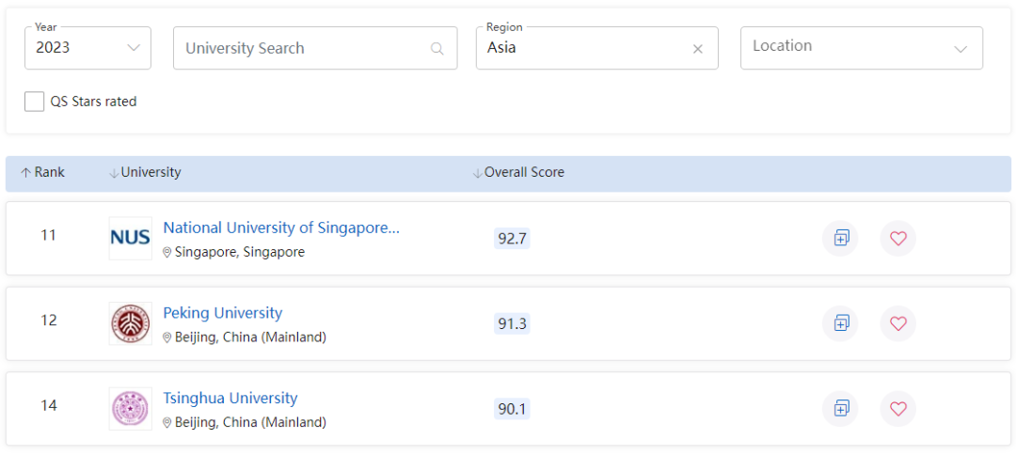The height and width of the screenshot is (455, 1016).
Task: Click the 90.1 overall score
Action: click(x=512, y=409)
